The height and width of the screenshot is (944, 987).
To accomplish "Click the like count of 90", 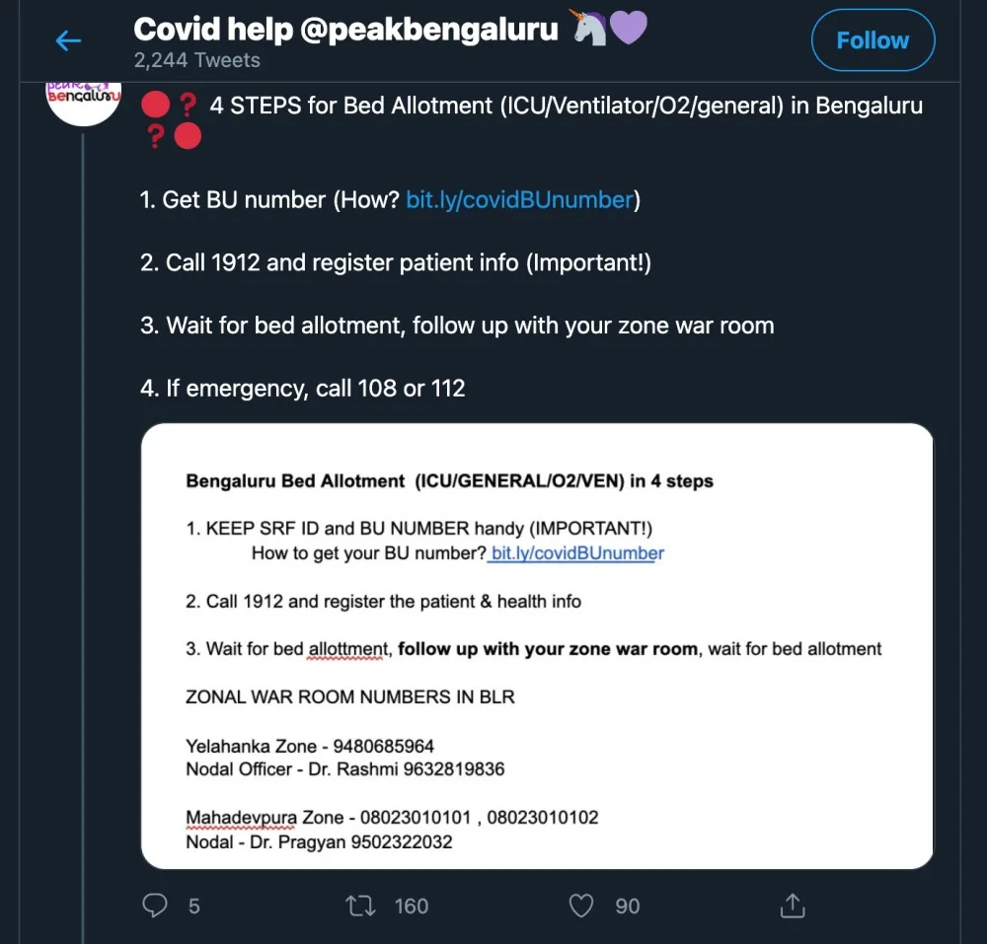I will point(628,906).
